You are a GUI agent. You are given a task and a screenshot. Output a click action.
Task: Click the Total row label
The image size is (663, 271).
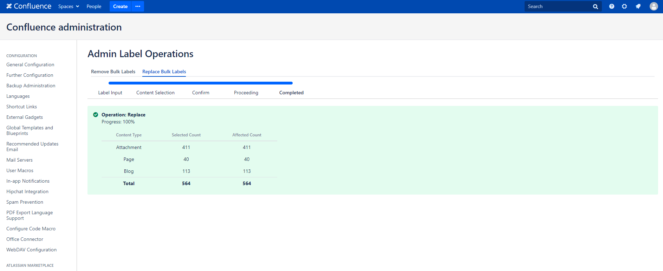point(129,183)
